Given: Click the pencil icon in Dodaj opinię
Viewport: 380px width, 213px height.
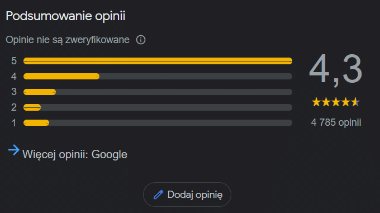Looking at the screenshot, I should click(158, 195).
